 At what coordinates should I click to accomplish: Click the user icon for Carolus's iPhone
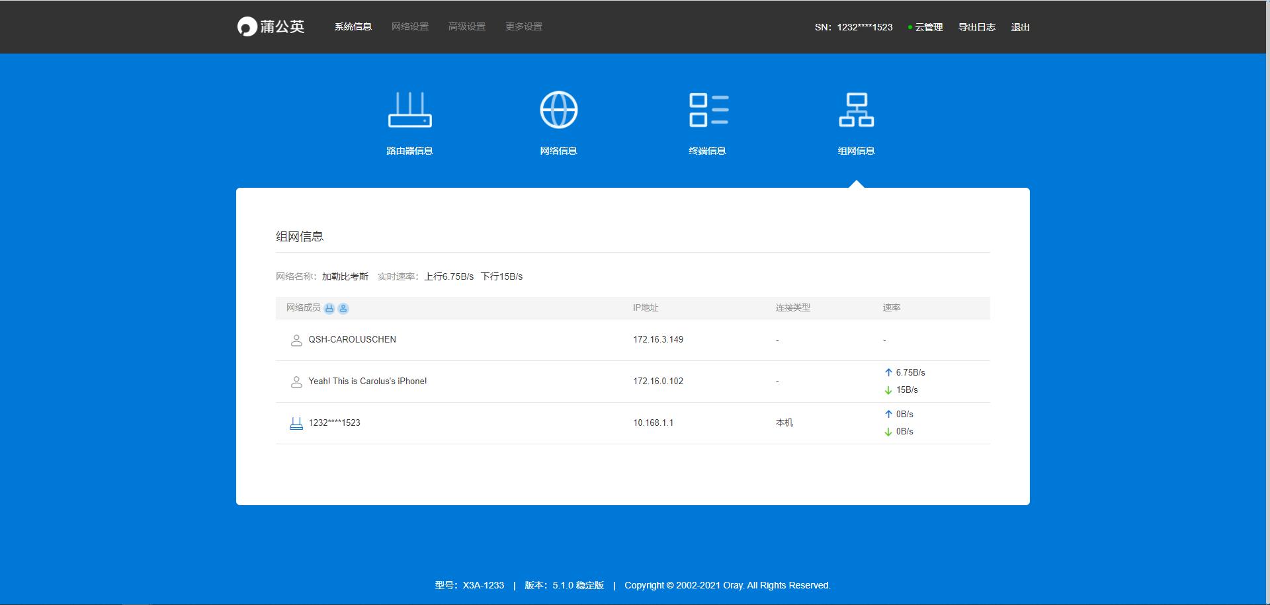[296, 382]
